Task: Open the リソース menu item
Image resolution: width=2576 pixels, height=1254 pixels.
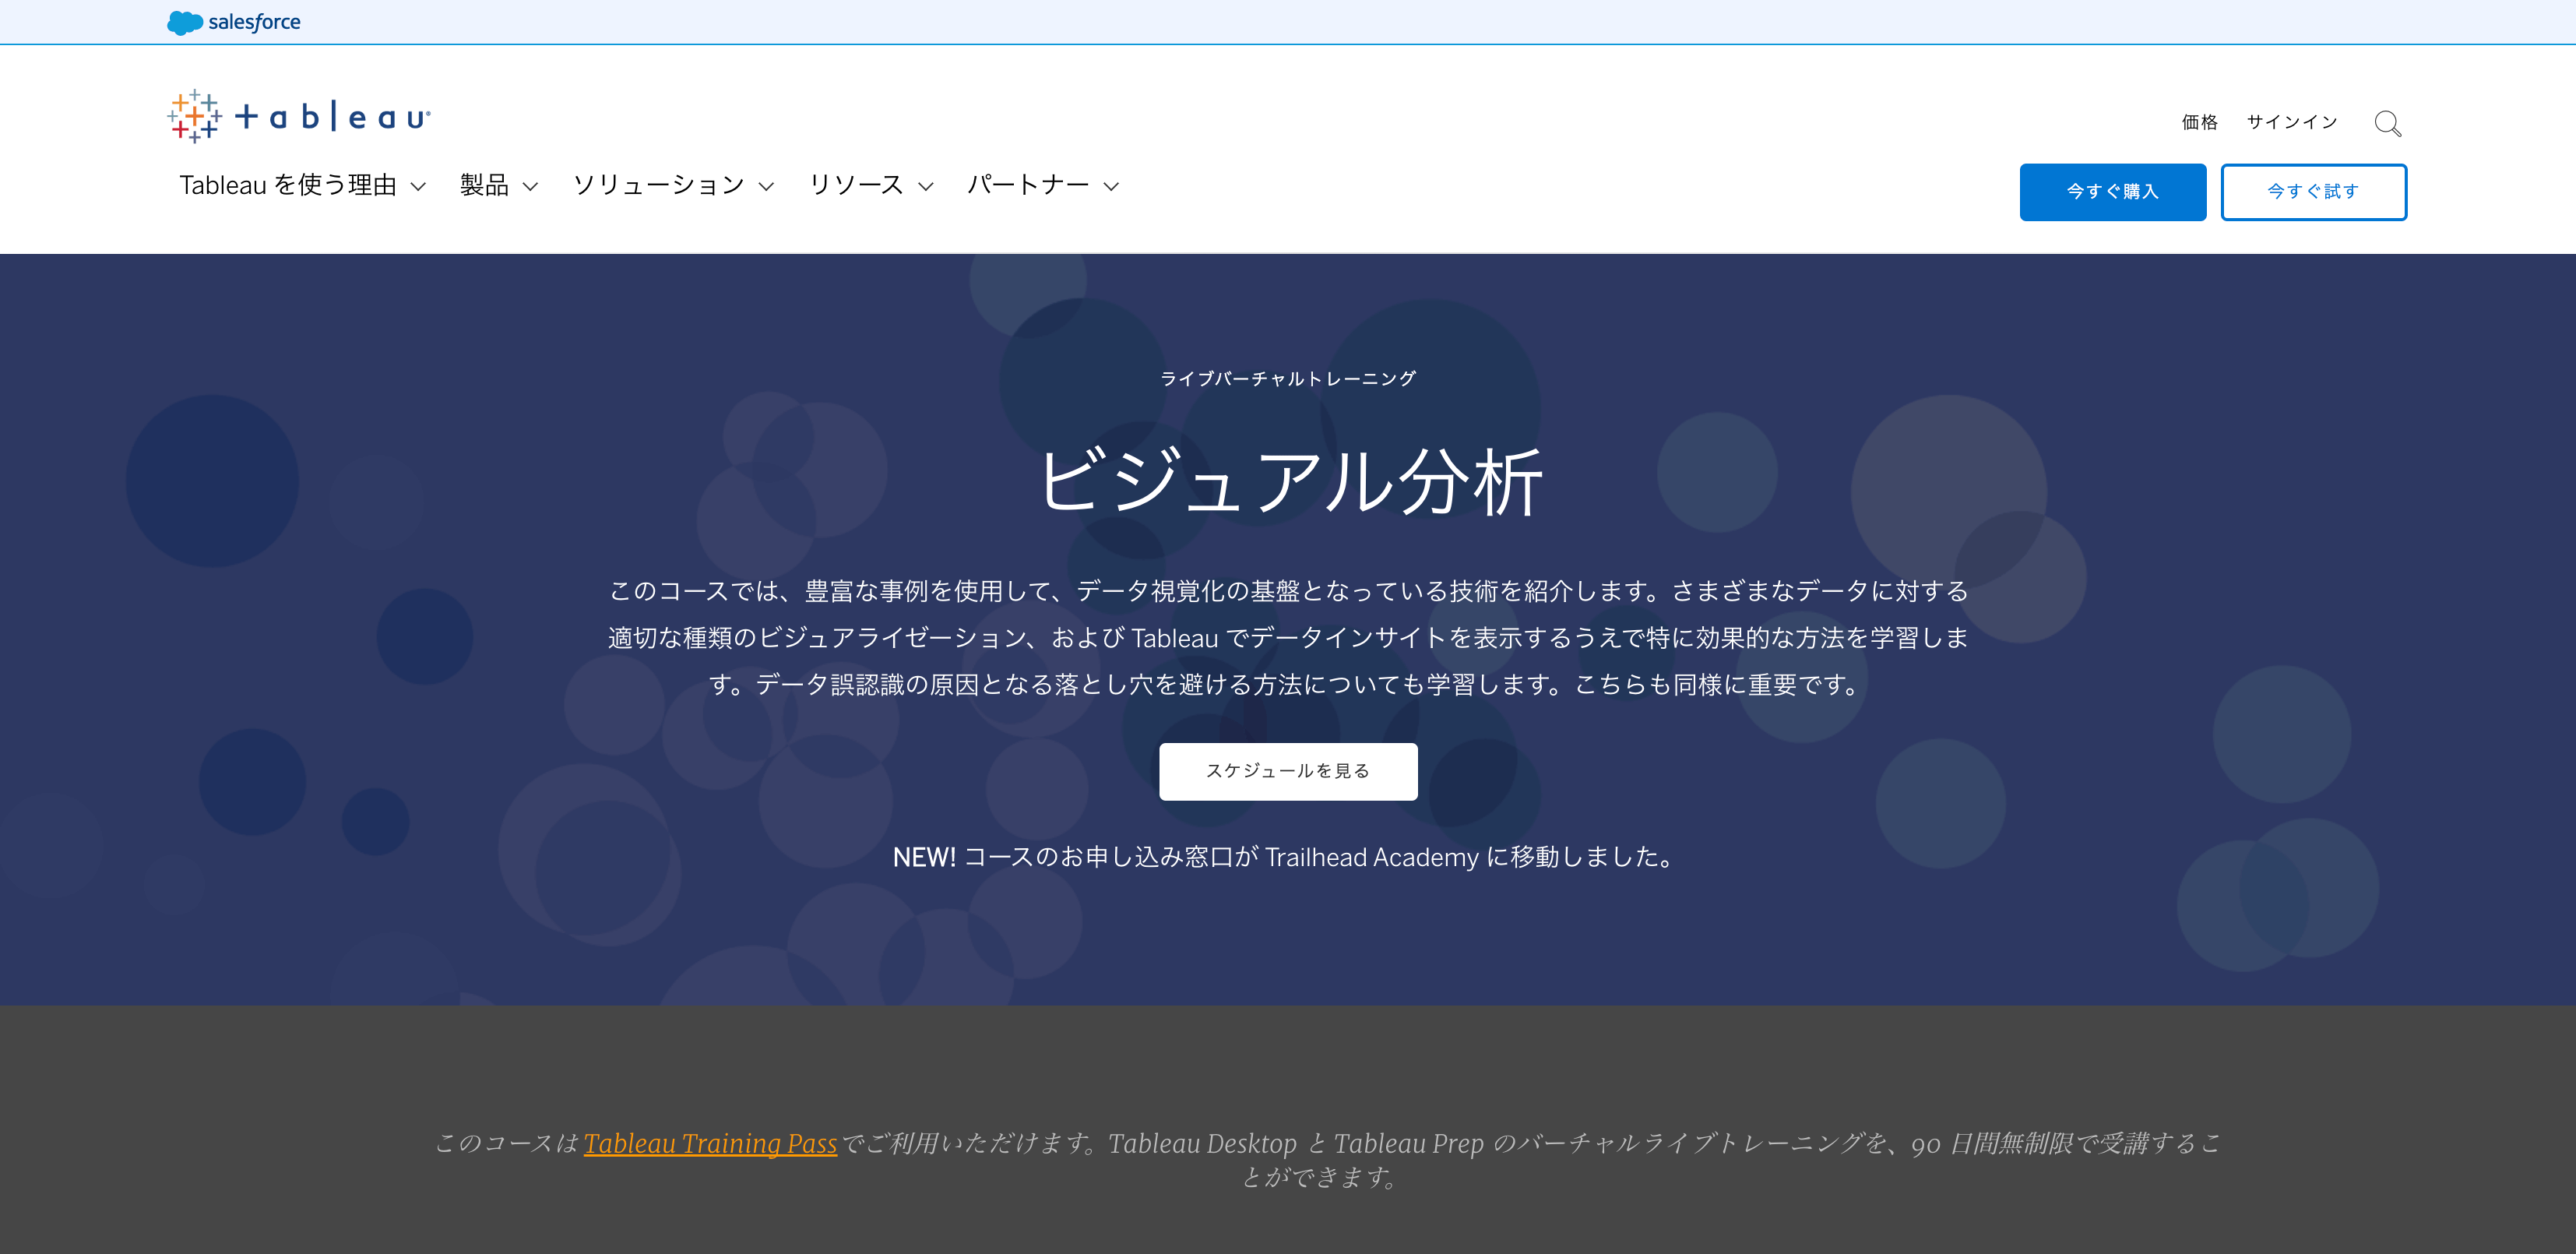Action: tap(856, 185)
